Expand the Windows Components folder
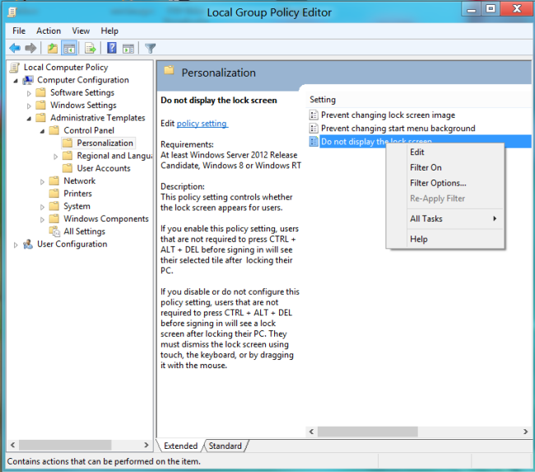 click(x=43, y=219)
